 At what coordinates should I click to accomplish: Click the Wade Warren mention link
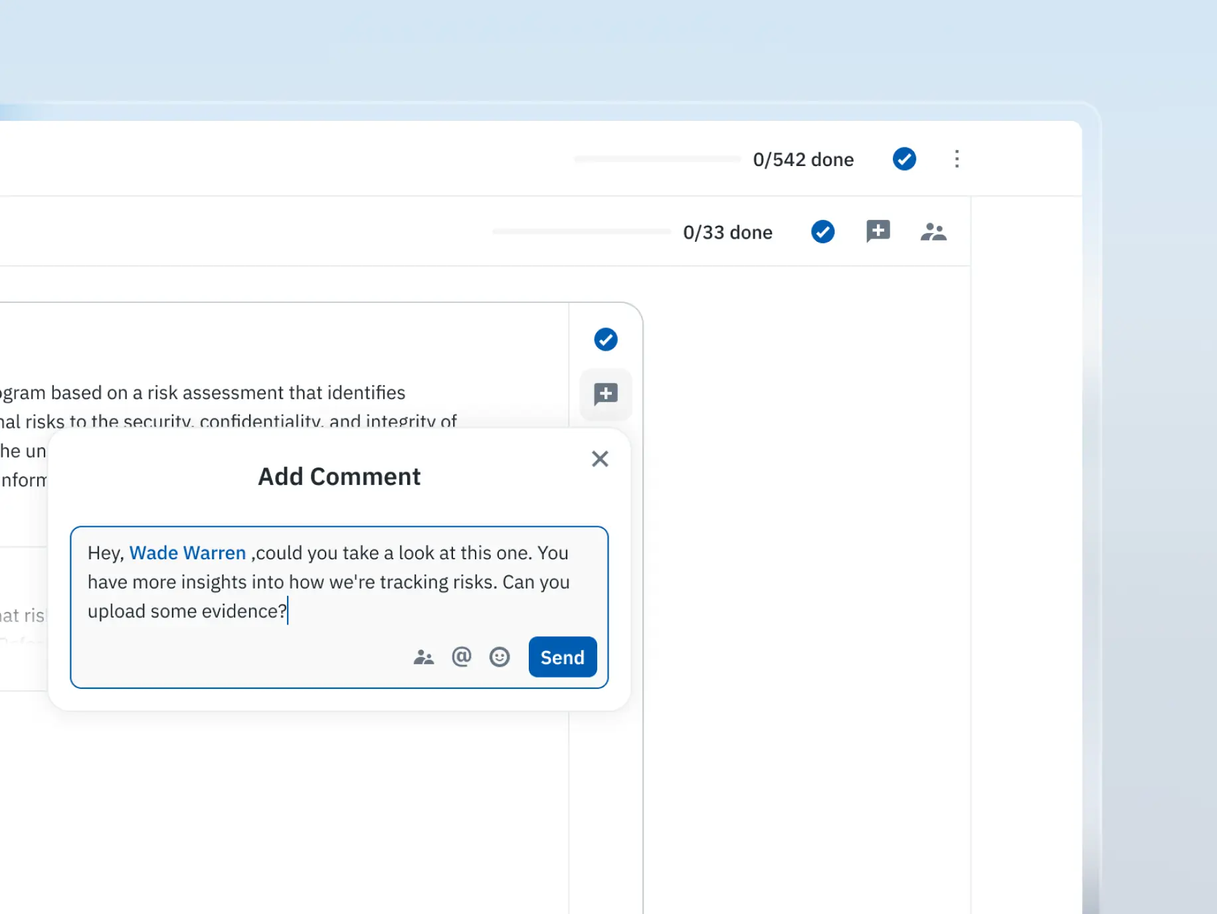[187, 553]
